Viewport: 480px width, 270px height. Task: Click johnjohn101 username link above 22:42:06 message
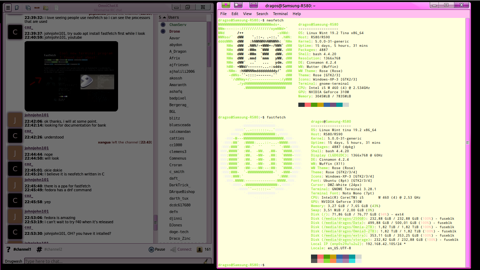(37, 115)
